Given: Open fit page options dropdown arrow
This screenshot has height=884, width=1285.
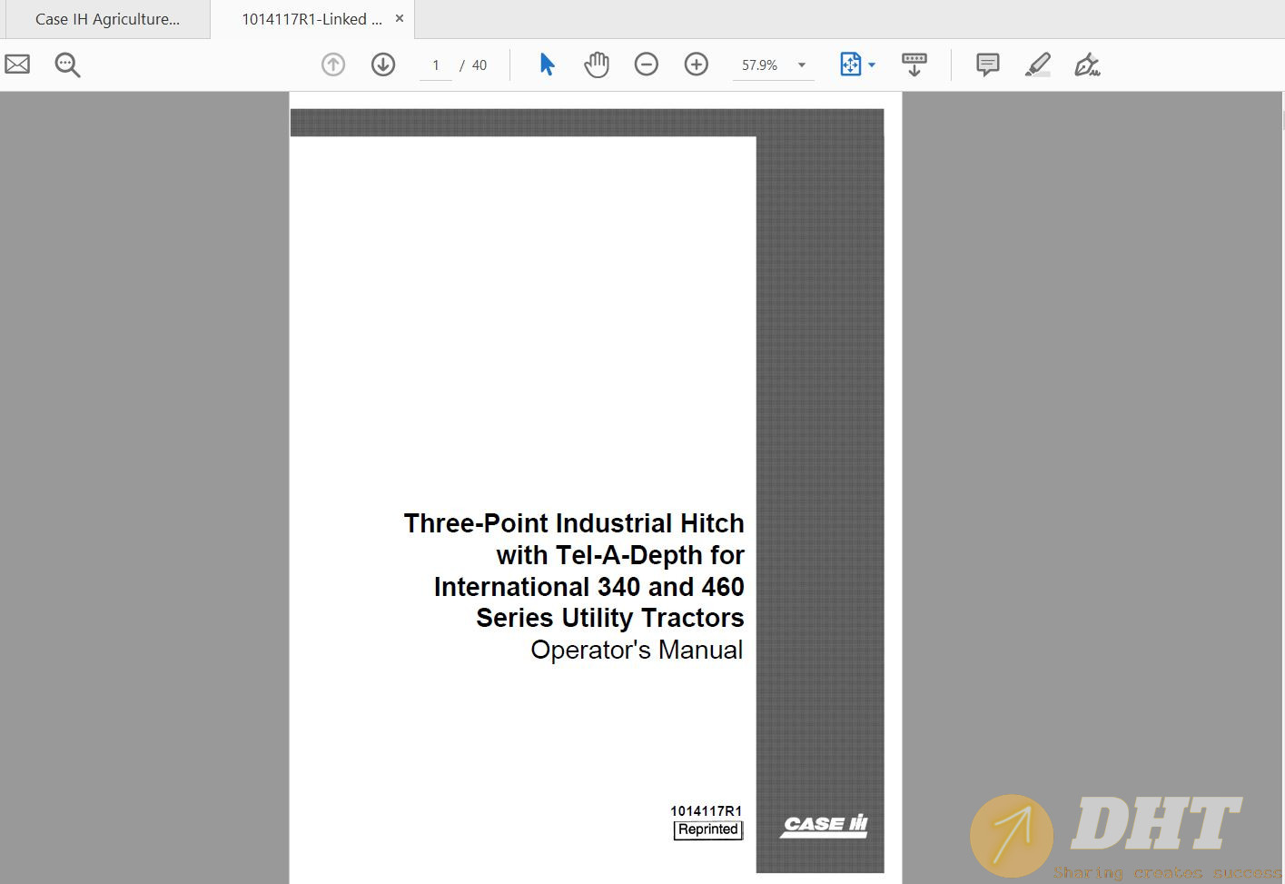Looking at the screenshot, I should pos(872,65).
